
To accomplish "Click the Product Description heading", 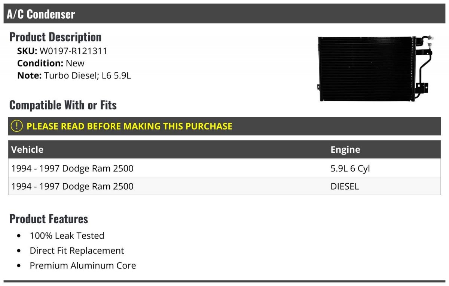I will [55, 37].
